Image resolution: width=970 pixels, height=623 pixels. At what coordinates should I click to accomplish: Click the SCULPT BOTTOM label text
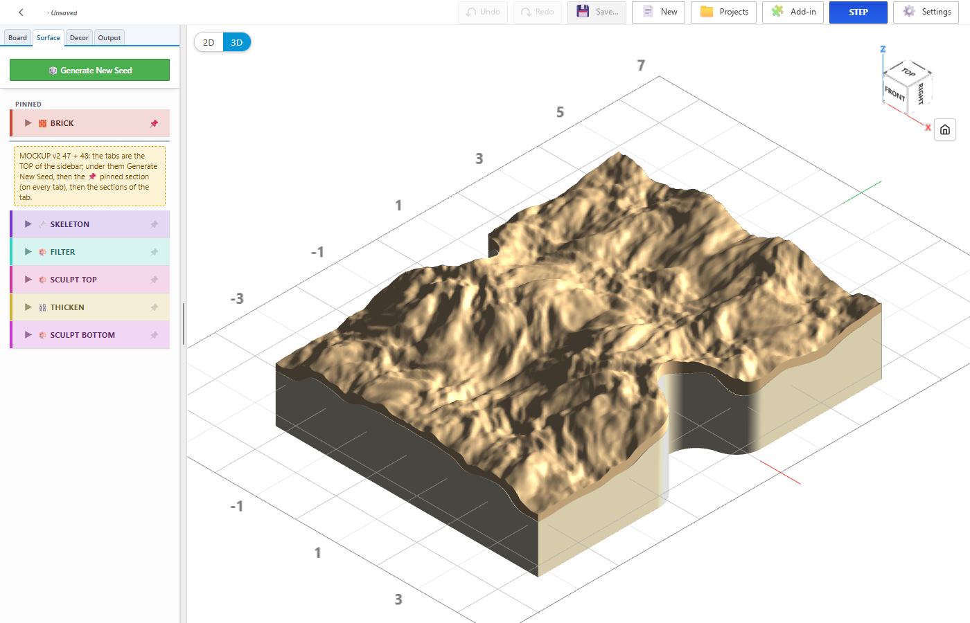pos(82,335)
